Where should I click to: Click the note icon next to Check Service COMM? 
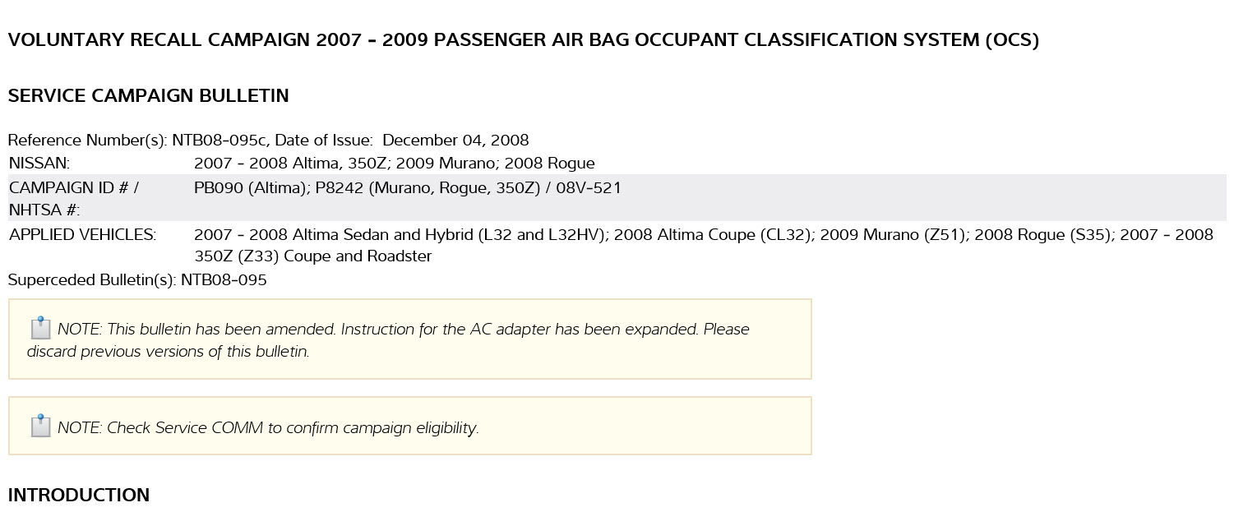point(40,427)
